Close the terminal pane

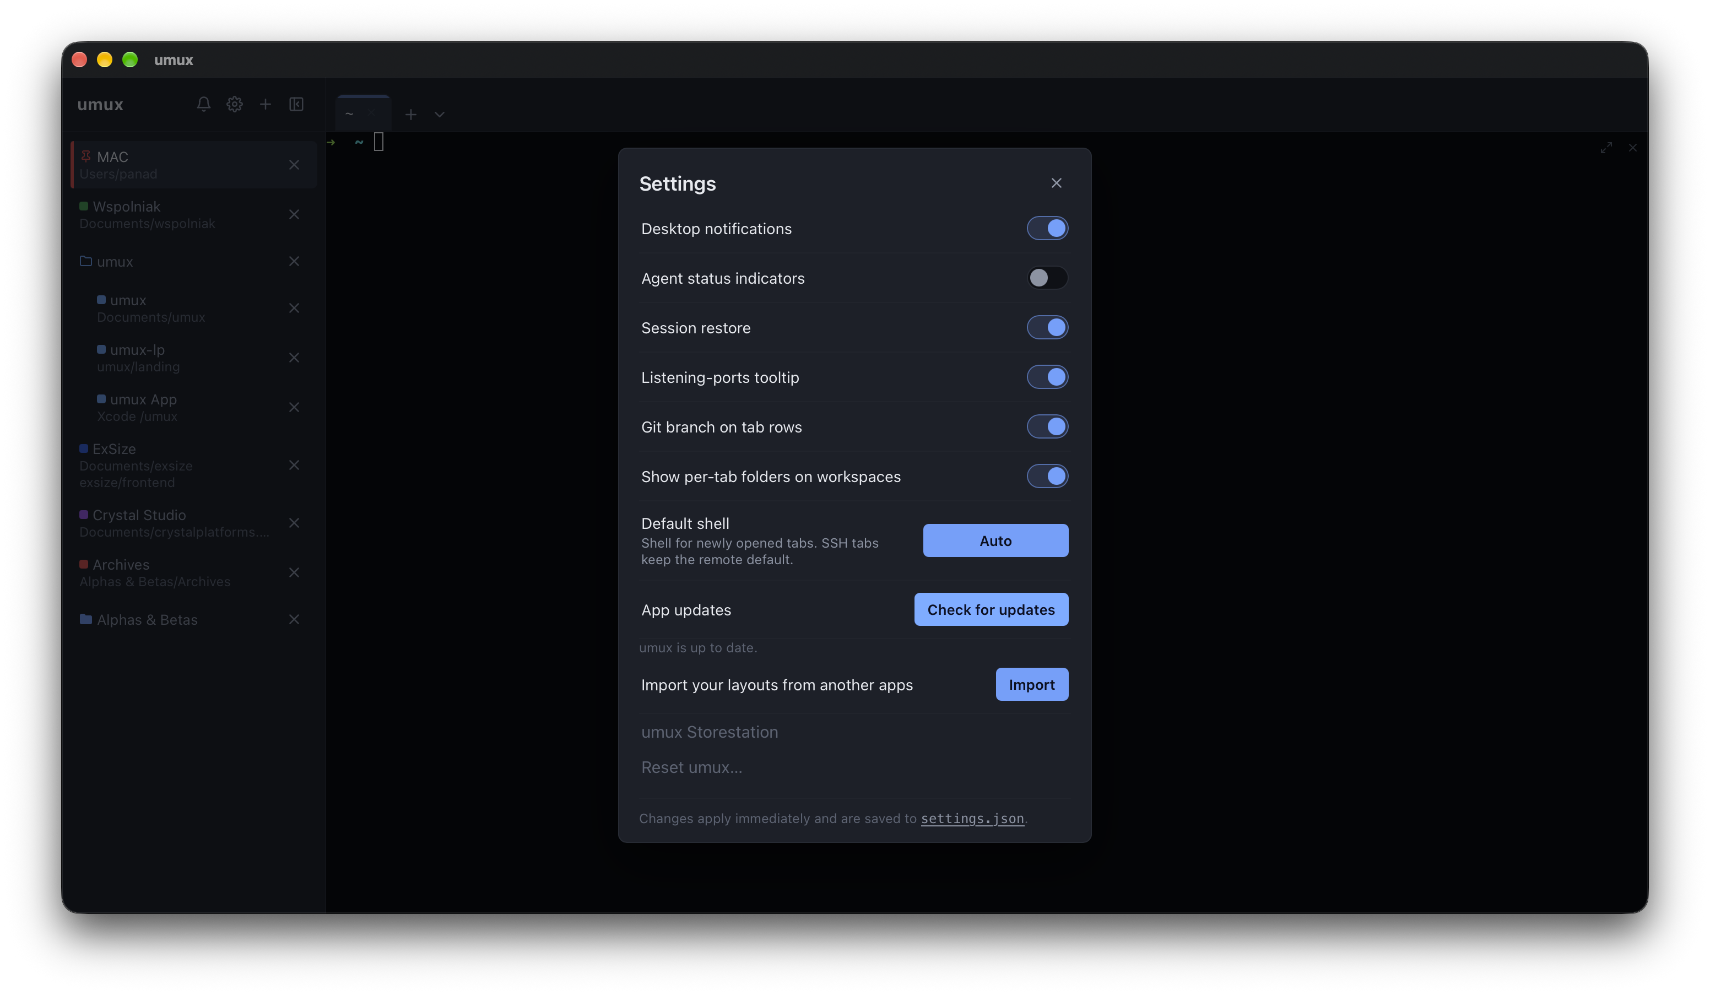[x=1633, y=148]
